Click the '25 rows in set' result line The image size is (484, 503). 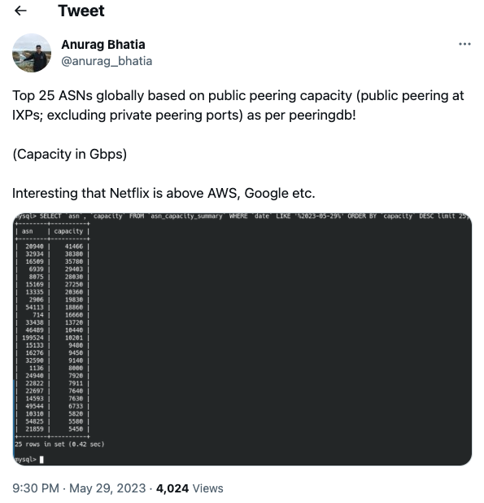pyautogui.click(x=59, y=444)
